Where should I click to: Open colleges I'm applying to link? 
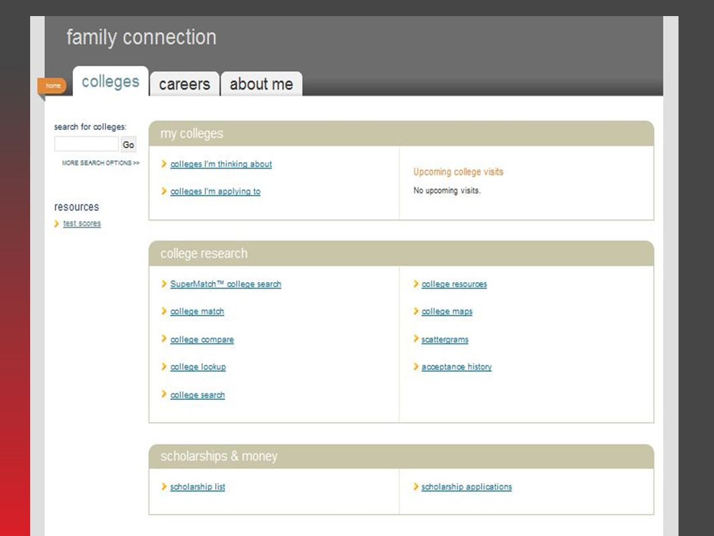[216, 191]
